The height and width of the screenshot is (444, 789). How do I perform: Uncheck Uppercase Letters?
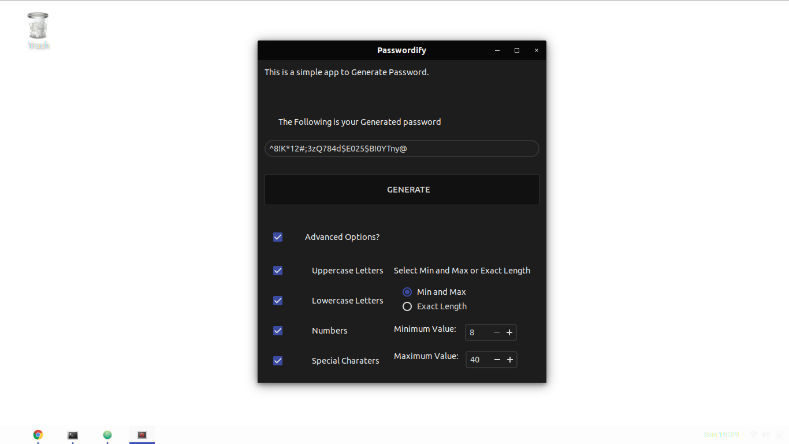pos(278,271)
